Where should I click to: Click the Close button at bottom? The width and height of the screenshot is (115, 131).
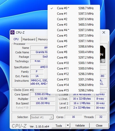(x=99, y=126)
